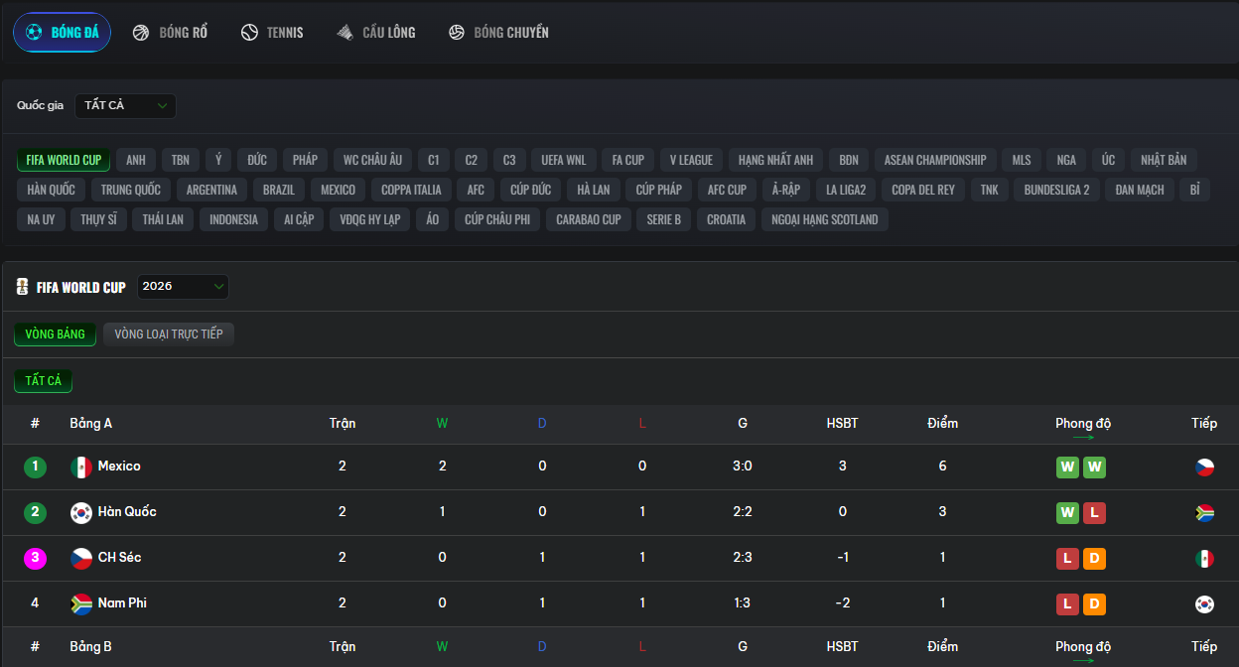Click the CH Séc team name
1239x667 pixels.
[119, 558]
